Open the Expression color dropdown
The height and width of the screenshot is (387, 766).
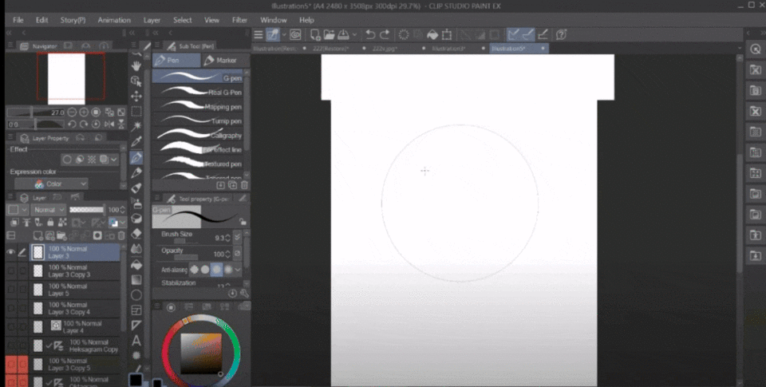coord(51,184)
